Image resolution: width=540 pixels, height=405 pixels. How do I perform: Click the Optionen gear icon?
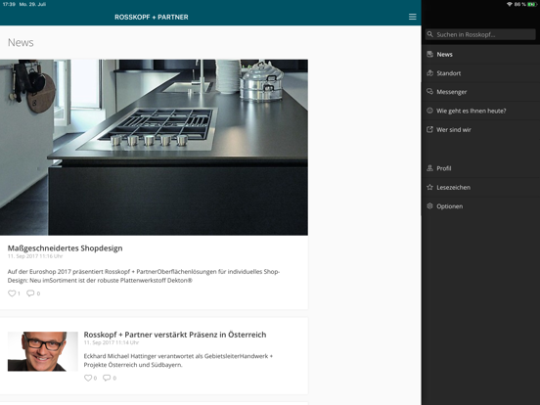(429, 206)
